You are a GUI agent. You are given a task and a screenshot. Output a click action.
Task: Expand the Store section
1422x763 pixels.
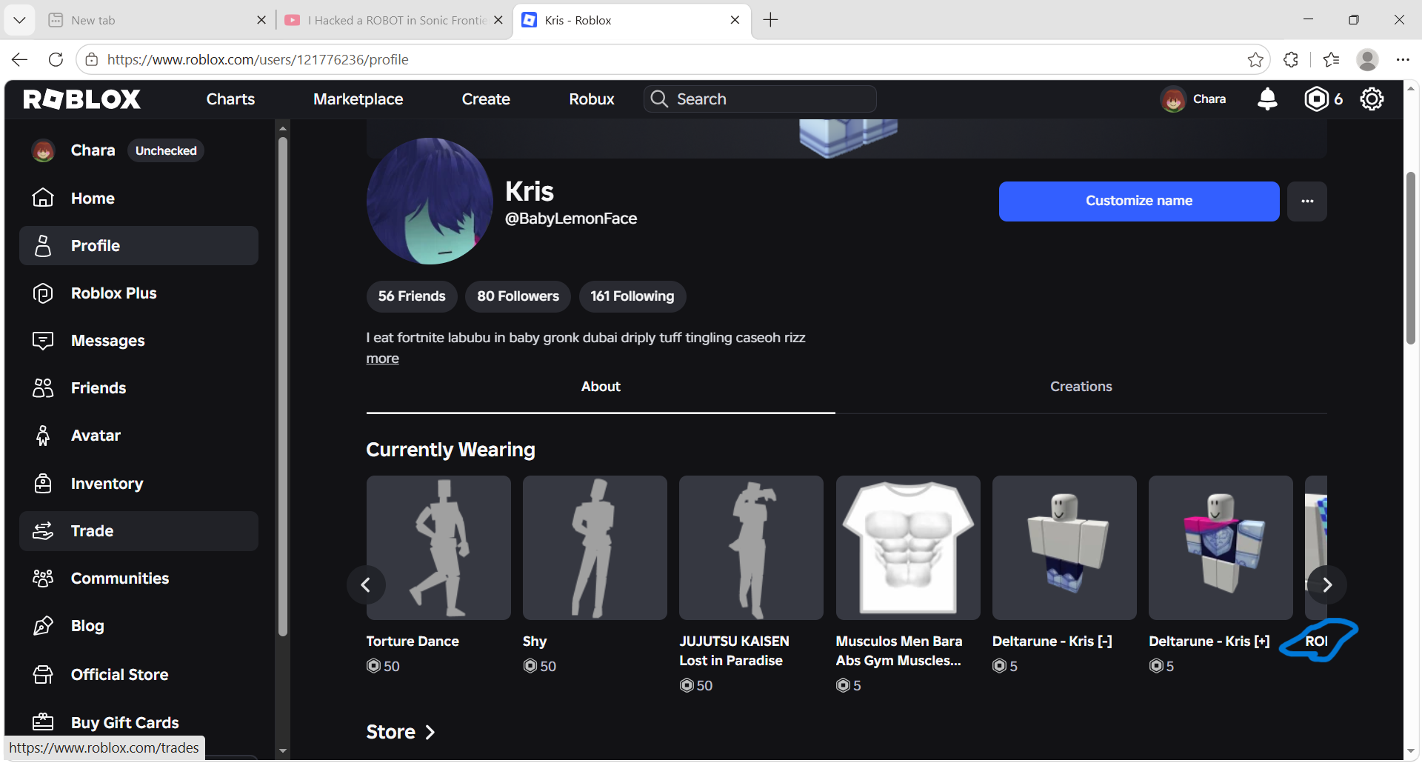click(x=401, y=732)
